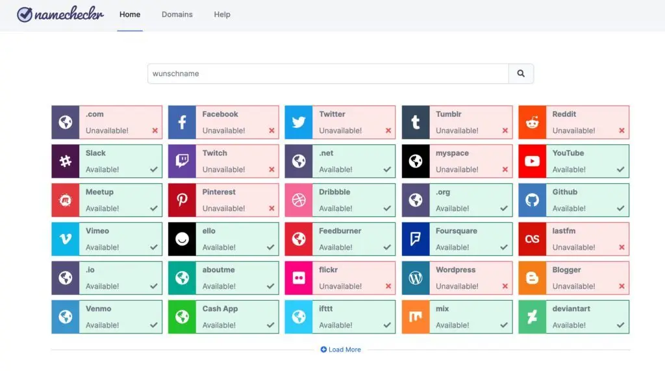Click the red X on Twitch card
Viewport: 665px width, 371px height.
[271, 170]
